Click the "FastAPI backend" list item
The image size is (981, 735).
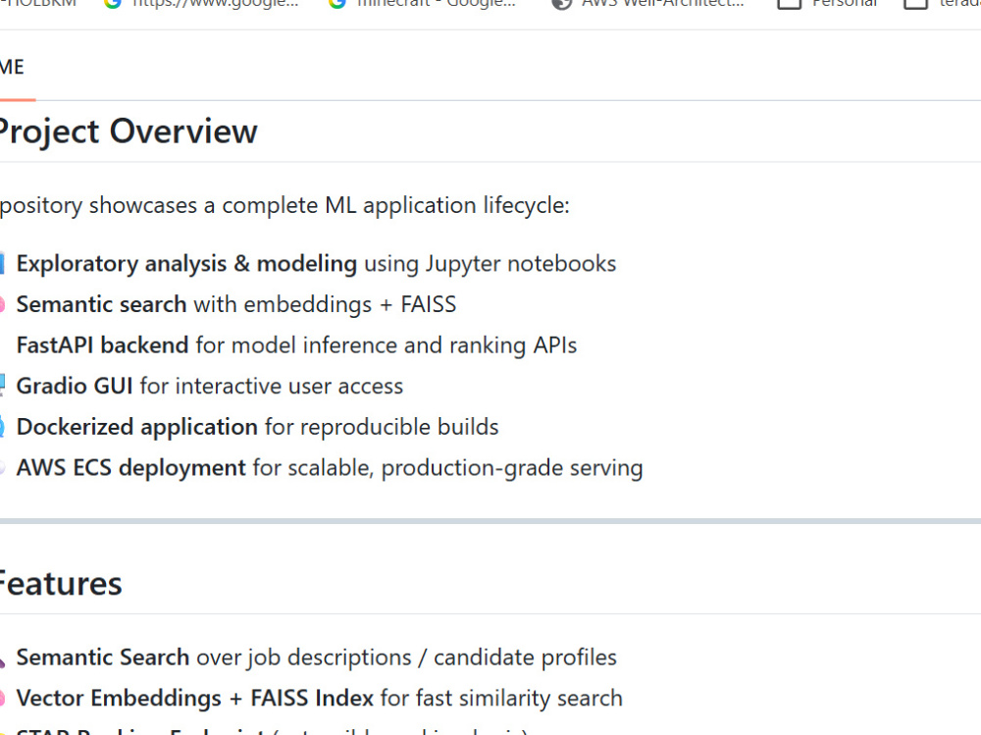(296, 345)
